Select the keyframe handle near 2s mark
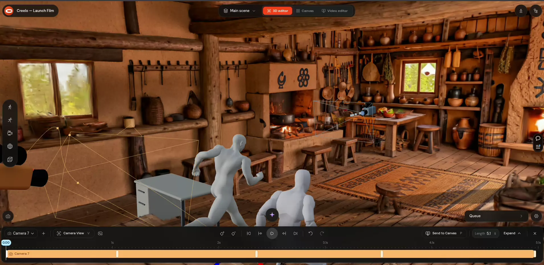 click(256, 254)
